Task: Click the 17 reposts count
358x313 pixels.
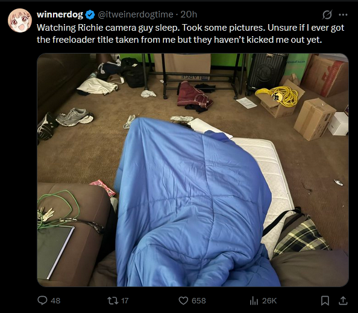Action: click(125, 301)
